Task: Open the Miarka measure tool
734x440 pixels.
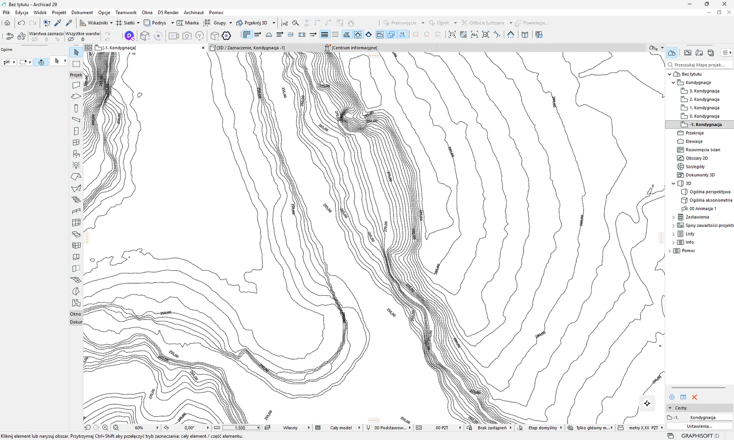Action: click(188, 22)
